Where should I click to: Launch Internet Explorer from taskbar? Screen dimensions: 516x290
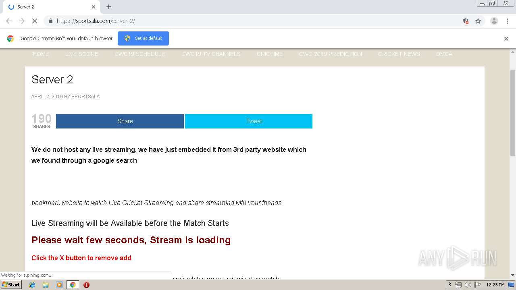(32, 285)
